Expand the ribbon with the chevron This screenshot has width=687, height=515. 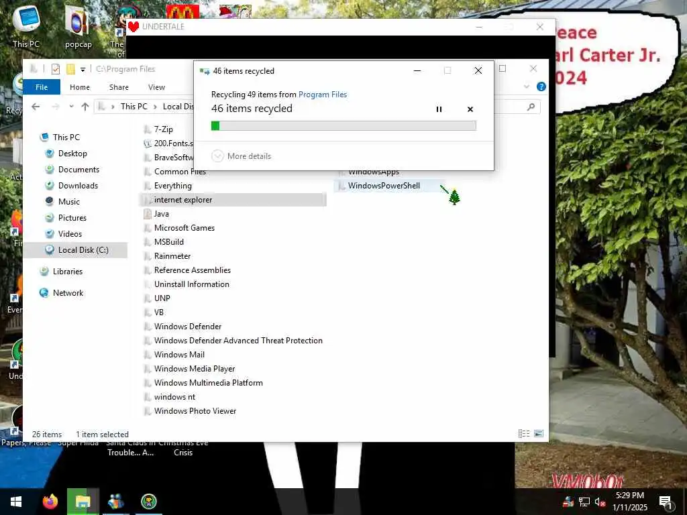(x=527, y=87)
